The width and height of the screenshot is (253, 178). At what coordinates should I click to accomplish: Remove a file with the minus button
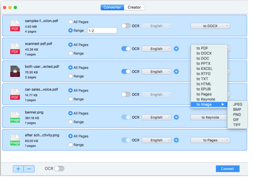(29, 169)
